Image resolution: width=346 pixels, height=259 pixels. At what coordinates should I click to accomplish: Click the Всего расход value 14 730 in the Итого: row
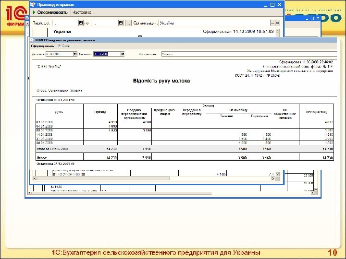tap(328, 158)
